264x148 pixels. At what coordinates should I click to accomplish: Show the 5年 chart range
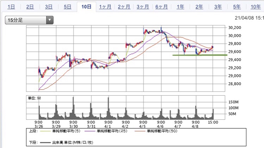click(237, 7)
